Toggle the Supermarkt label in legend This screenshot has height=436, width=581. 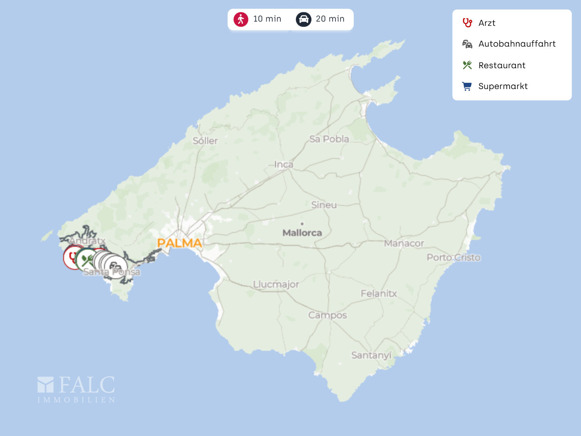coord(503,86)
